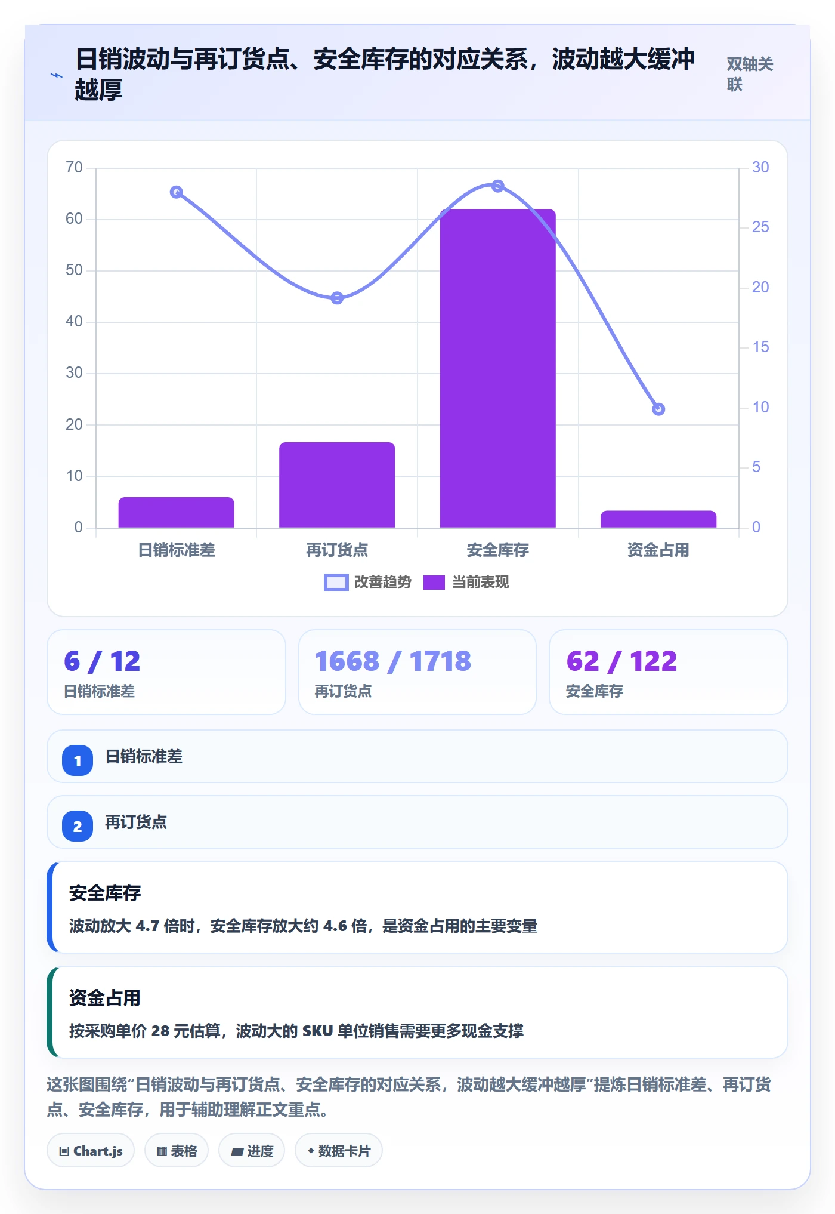Click the number 2 badge
This screenshot has height=1214, width=835.
click(78, 826)
